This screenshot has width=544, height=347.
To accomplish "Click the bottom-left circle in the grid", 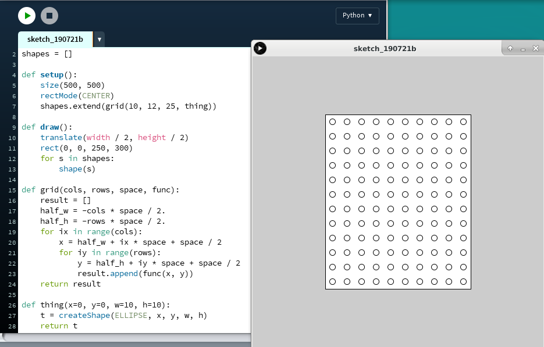I will coord(333,282).
